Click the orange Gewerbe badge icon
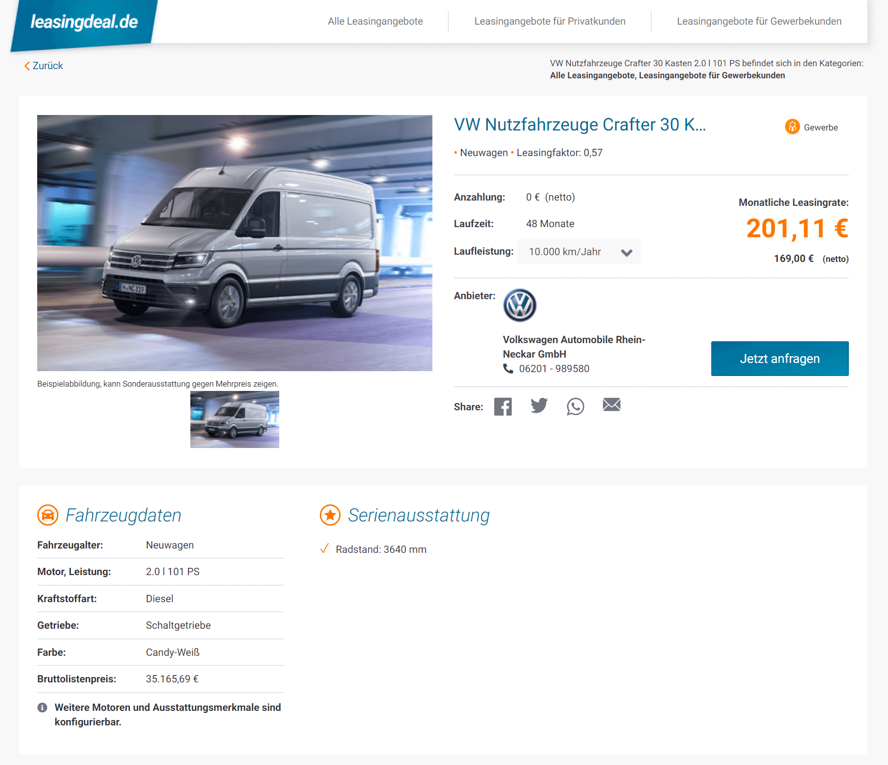The height and width of the screenshot is (765, 888). 792,127
